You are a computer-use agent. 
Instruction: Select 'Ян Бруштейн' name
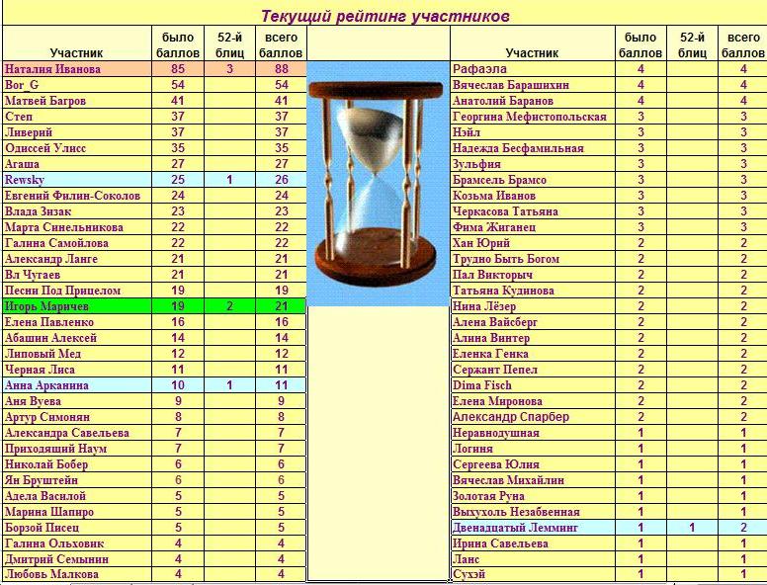click(x=77, y=480)
